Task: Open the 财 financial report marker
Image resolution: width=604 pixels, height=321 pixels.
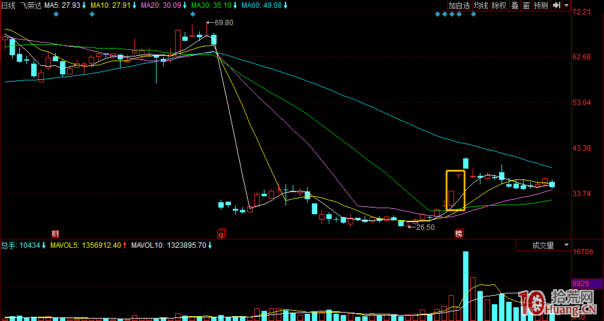Action: (x=55, y=233)
